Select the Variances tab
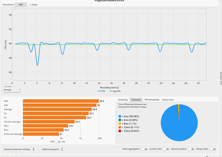The image size is (222, 157). pyautogui.click(x=136, y=100)
